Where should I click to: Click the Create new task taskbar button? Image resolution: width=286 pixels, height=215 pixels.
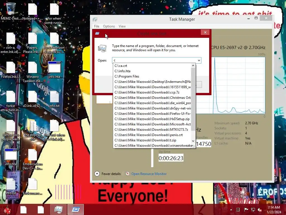(x=75, y=209)
